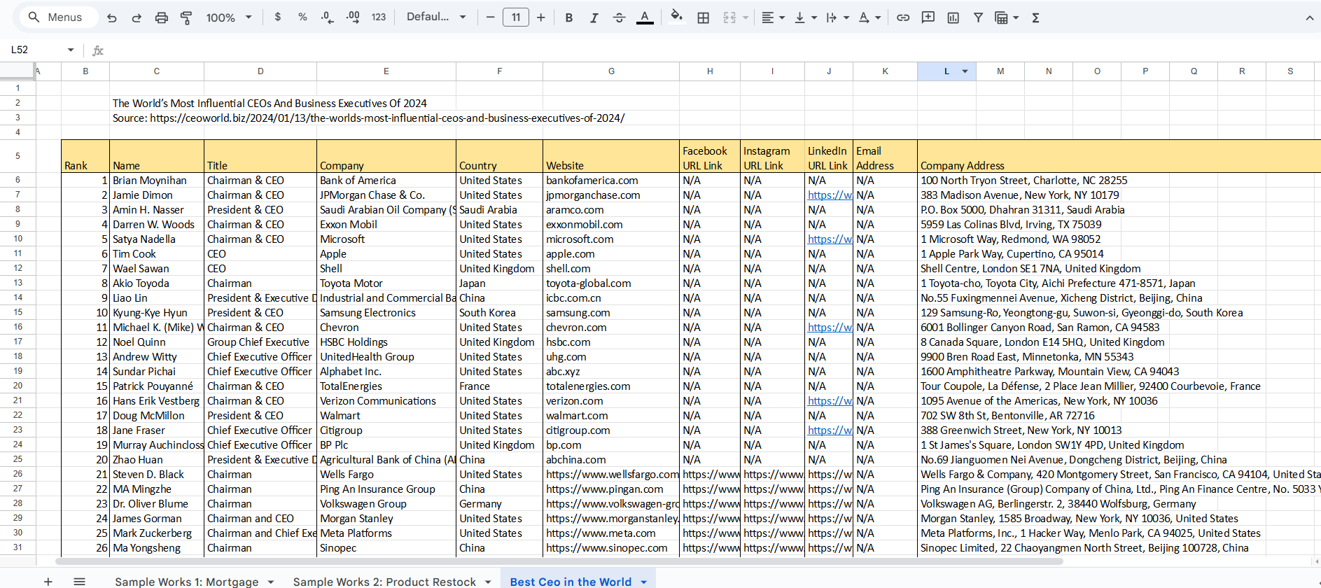Open the 100% zoom dropdown

click(229, 17)
